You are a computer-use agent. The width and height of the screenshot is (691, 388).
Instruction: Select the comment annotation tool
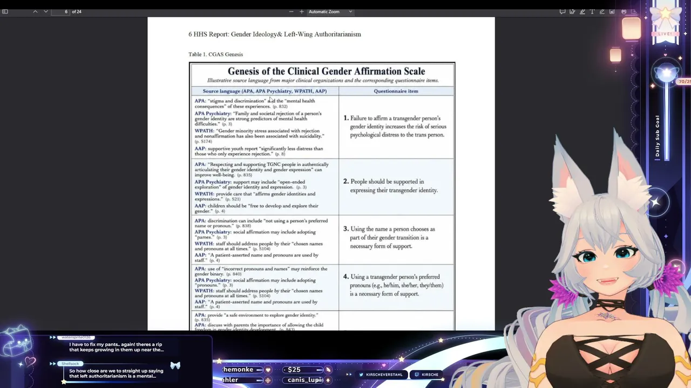(563, 11)
